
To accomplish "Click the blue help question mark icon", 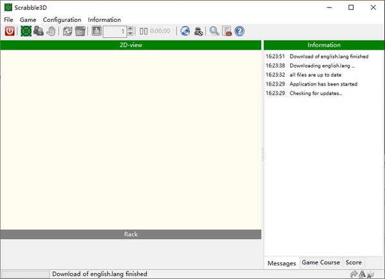I will [x=239, y=31].
